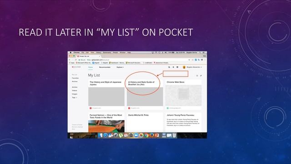Open Calendar from the Dock
Image resolution: width=291 pixels, height=164 pixels.
(126, 135)
